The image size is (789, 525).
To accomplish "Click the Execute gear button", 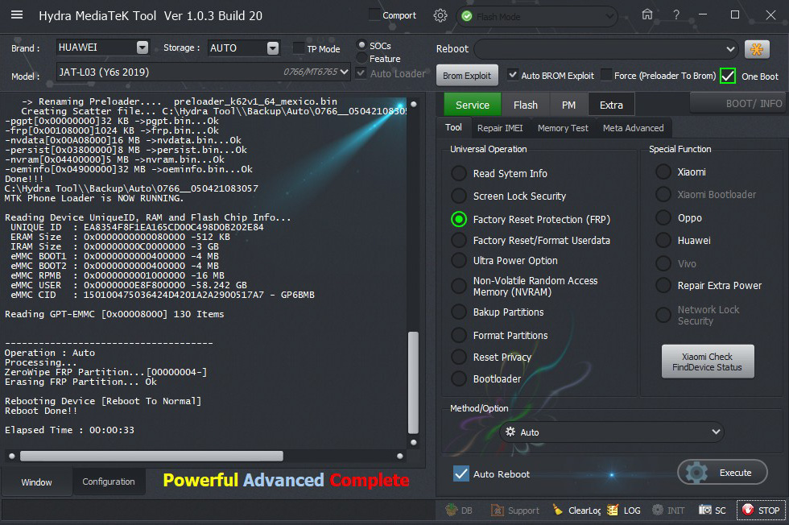I will pyautogui.click(x=723, y=473).
